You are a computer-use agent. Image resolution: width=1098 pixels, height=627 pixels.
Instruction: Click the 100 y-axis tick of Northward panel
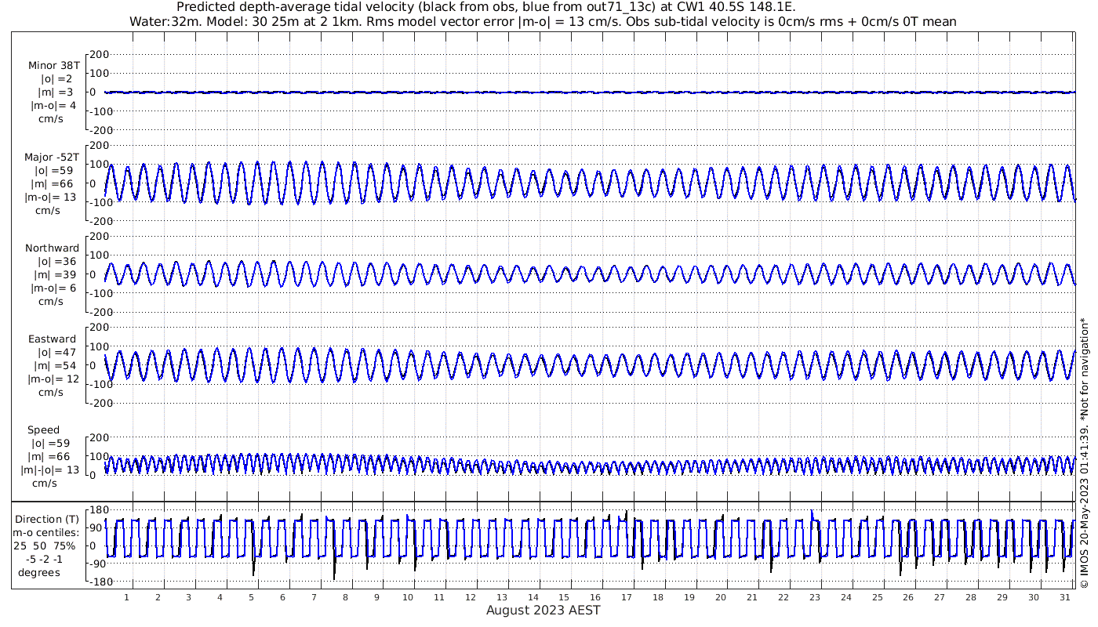[99, 256]
